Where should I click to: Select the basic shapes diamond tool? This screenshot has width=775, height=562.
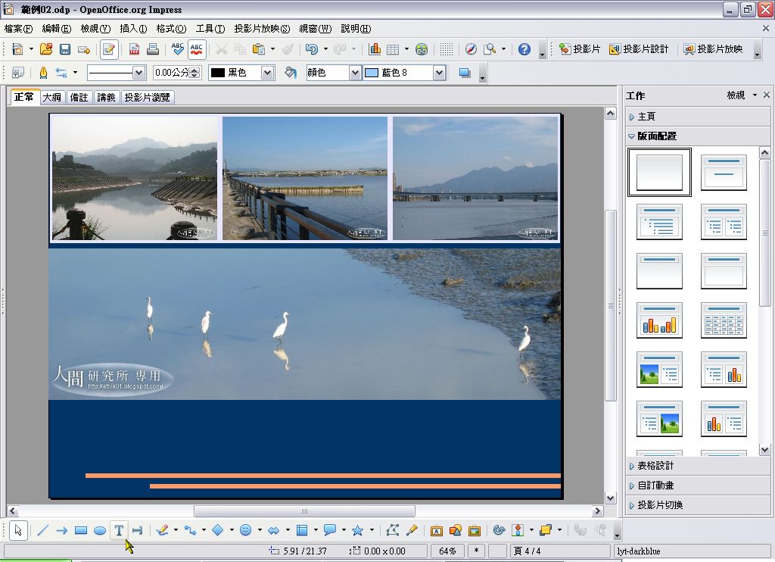tap(218, 530)
